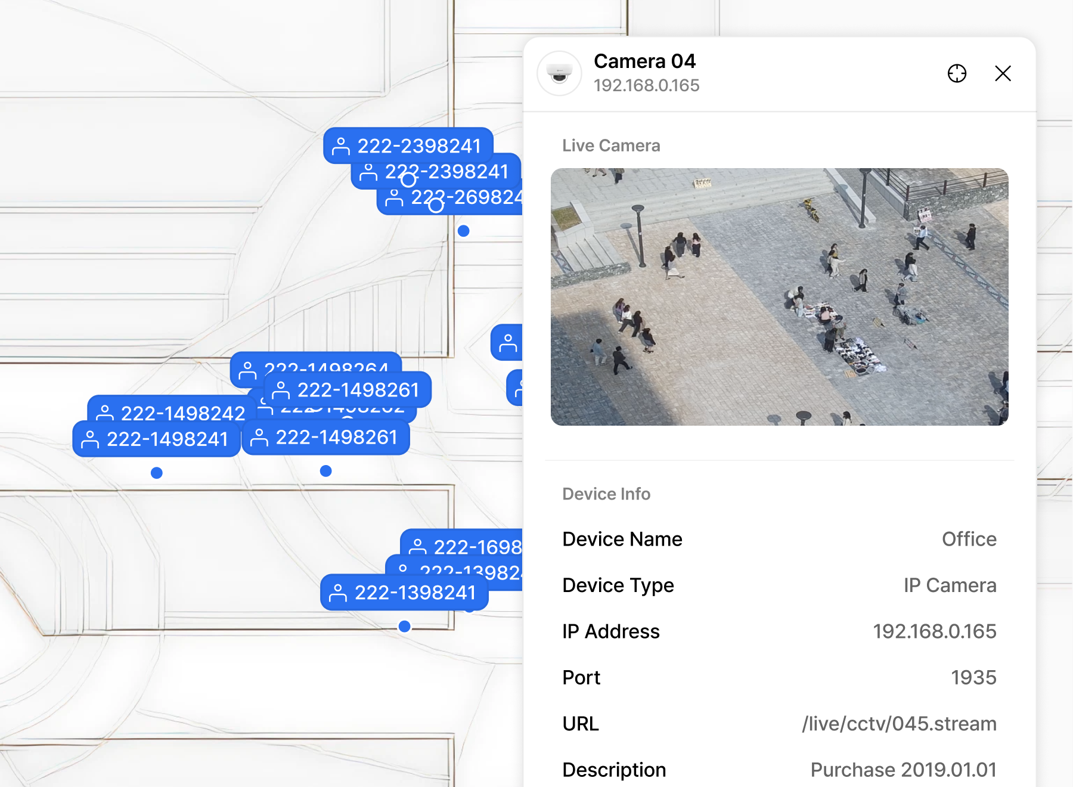The height and width of the screenshot is (787, 1073).
Task: Click the Camera 04 title in the panel header
Action: click(x=644, y=61)
